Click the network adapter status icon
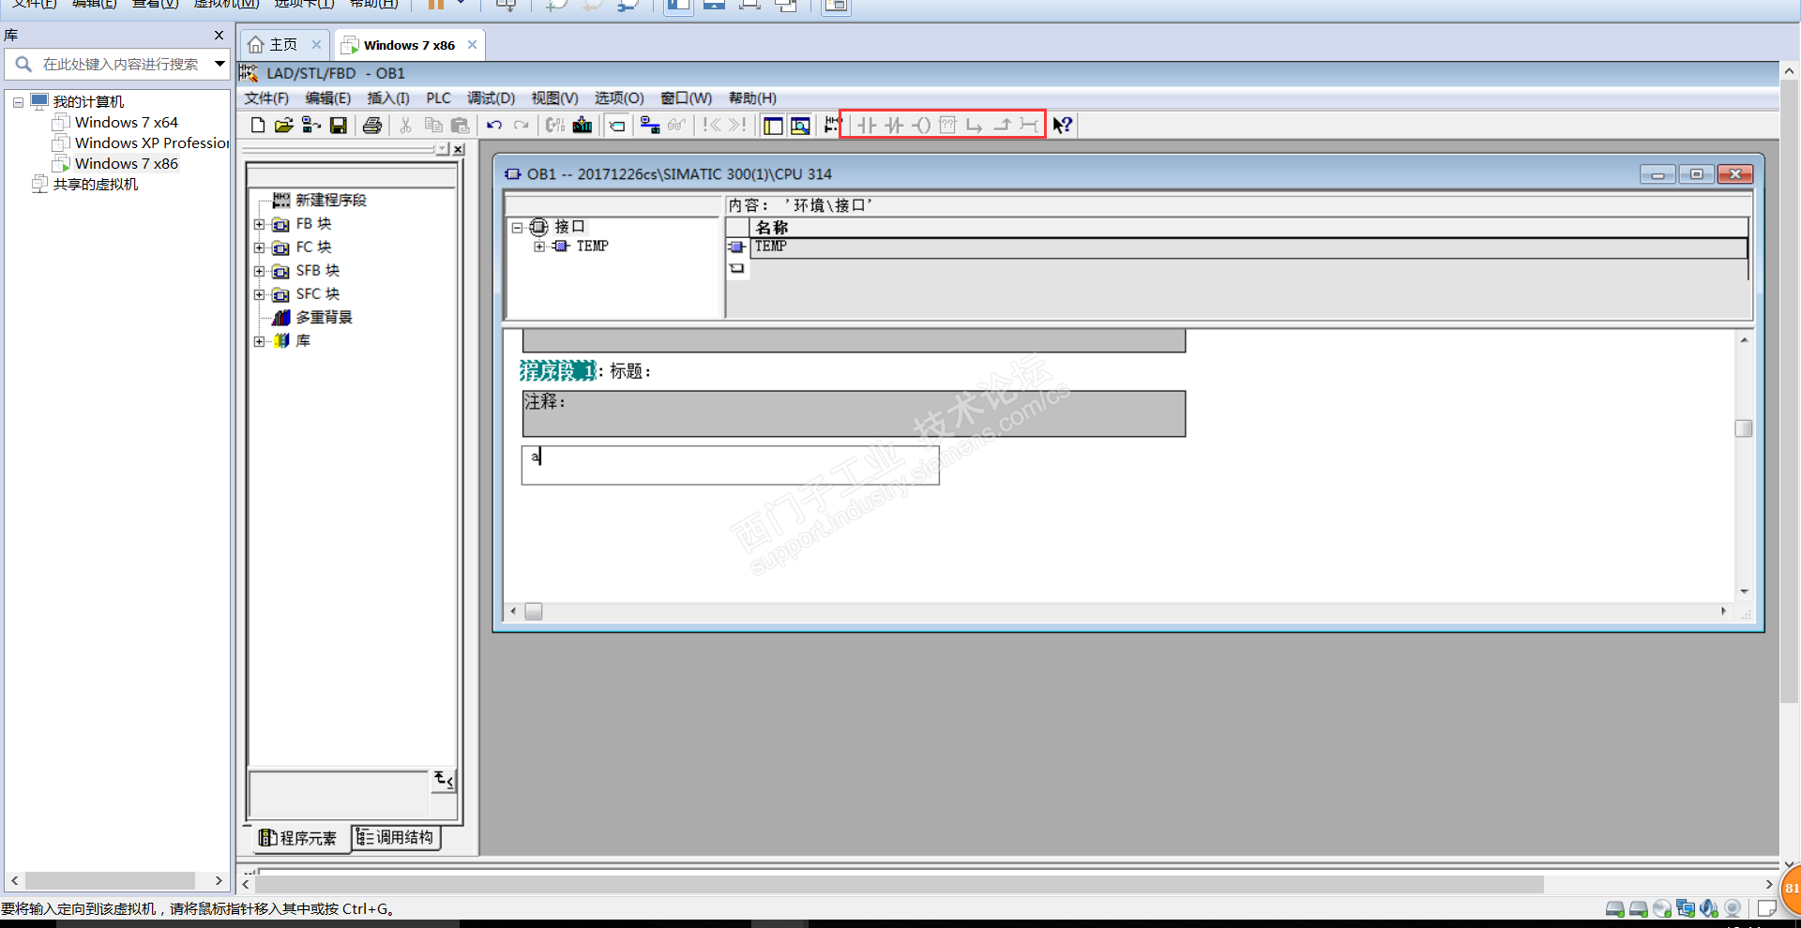Viewport: 1801px width, 928px height. [x=1686, y=908]
